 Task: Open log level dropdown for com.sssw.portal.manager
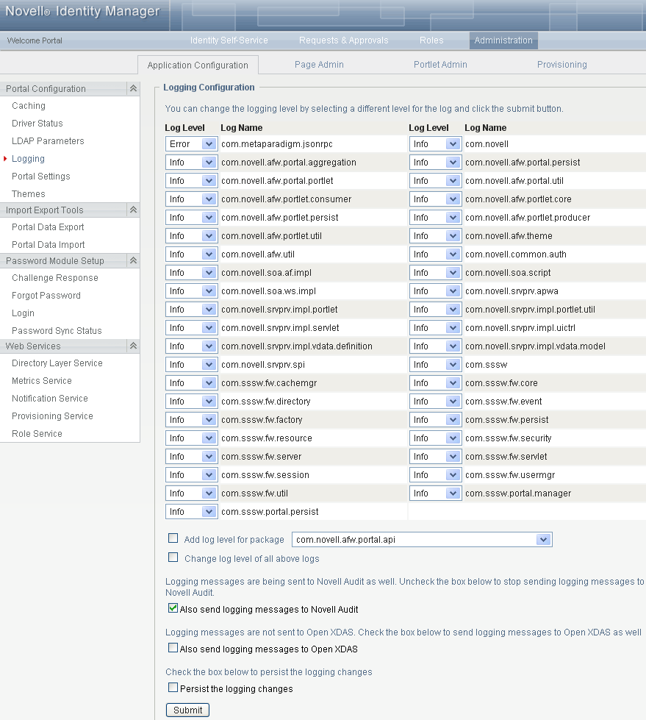(x=435, y=493)
